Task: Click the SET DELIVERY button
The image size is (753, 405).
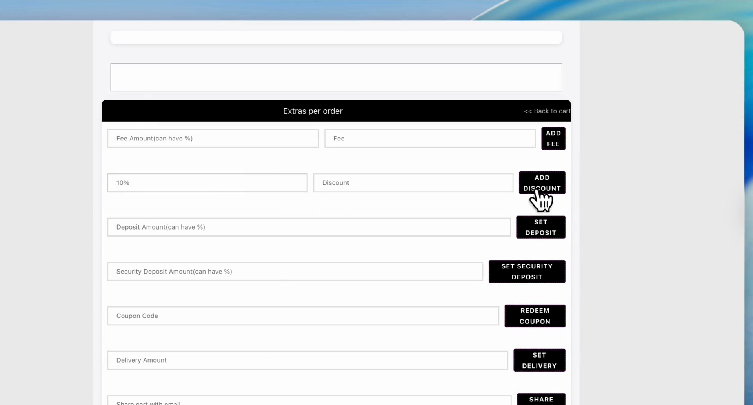Action: click(539, 360)
